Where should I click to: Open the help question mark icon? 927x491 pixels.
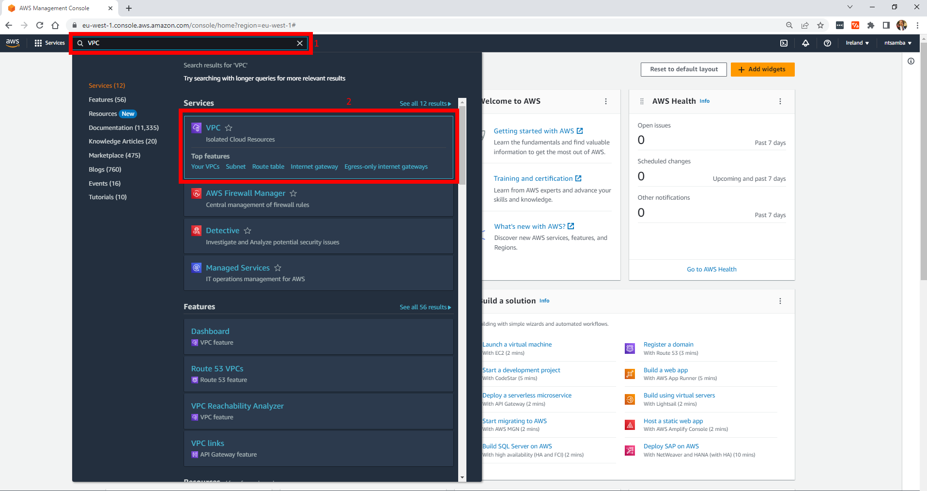pyautogui.click(x=827, y=43)
